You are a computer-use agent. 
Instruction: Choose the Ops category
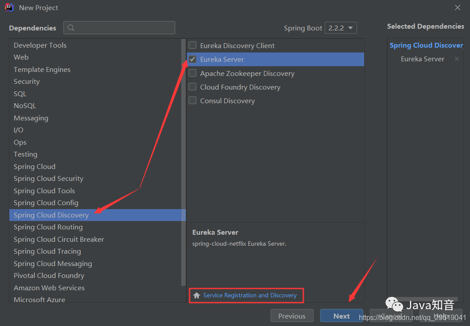tap(95, 142)
